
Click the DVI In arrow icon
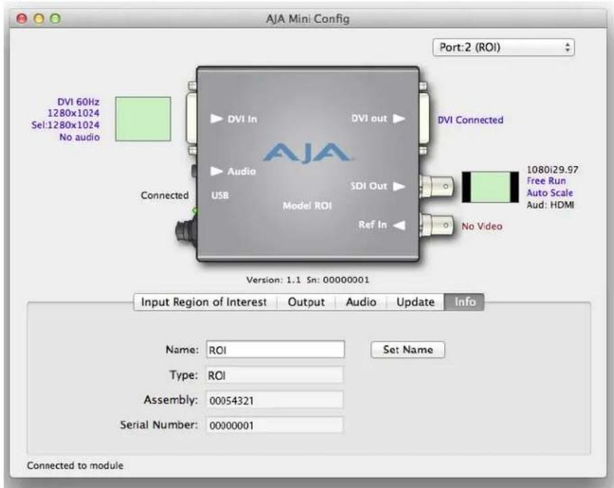coord(217,119)
